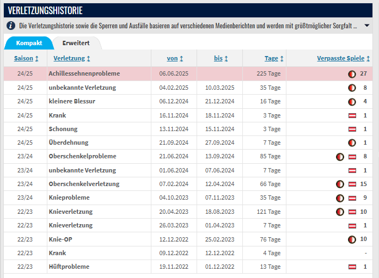Select the highlighted Achillessehnenprobleme injury name
The height and width of the screenshot is (278, 379).
[x=84, y=73]
